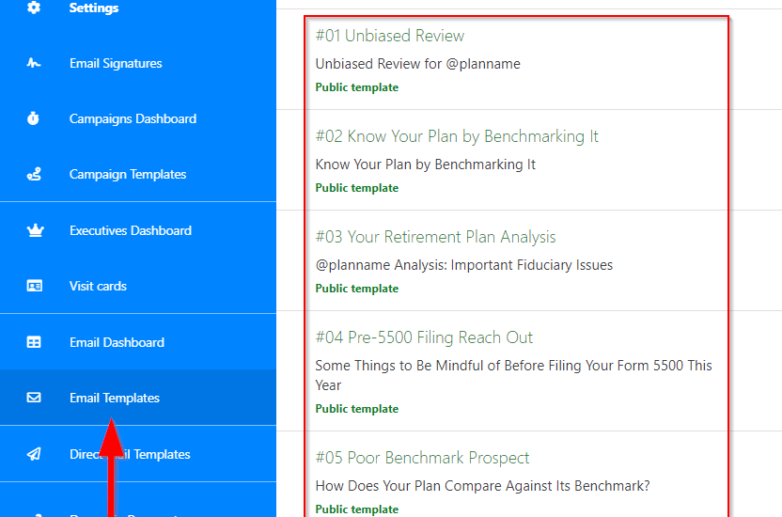Viewport: 782px width, 517px height.
Task: Open the #04 Pre-5500 Filing Reach Out template
Action: point(424,337)
